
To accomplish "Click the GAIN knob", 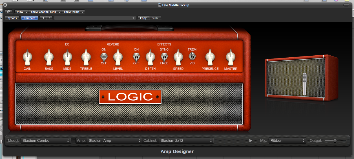I will click(27, 57).
